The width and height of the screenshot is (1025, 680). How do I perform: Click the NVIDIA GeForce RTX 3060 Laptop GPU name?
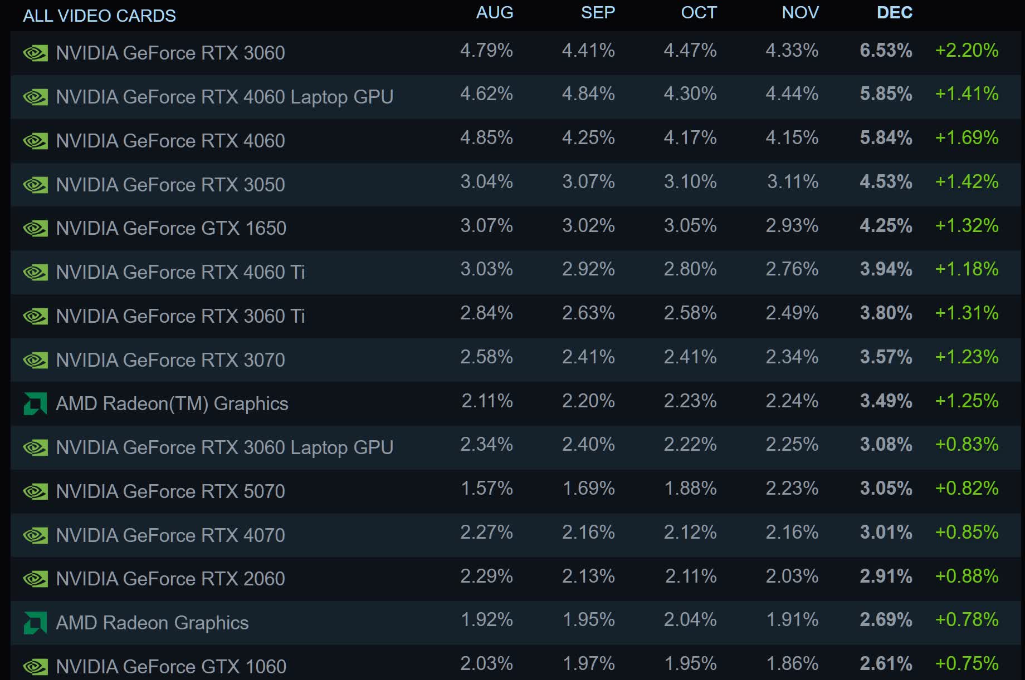click(224, 447)
